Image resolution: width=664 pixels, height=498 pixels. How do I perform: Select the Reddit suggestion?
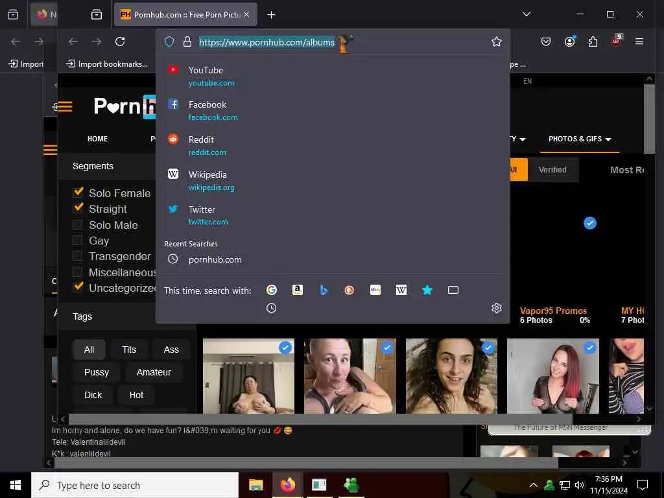tap(333, 146)
